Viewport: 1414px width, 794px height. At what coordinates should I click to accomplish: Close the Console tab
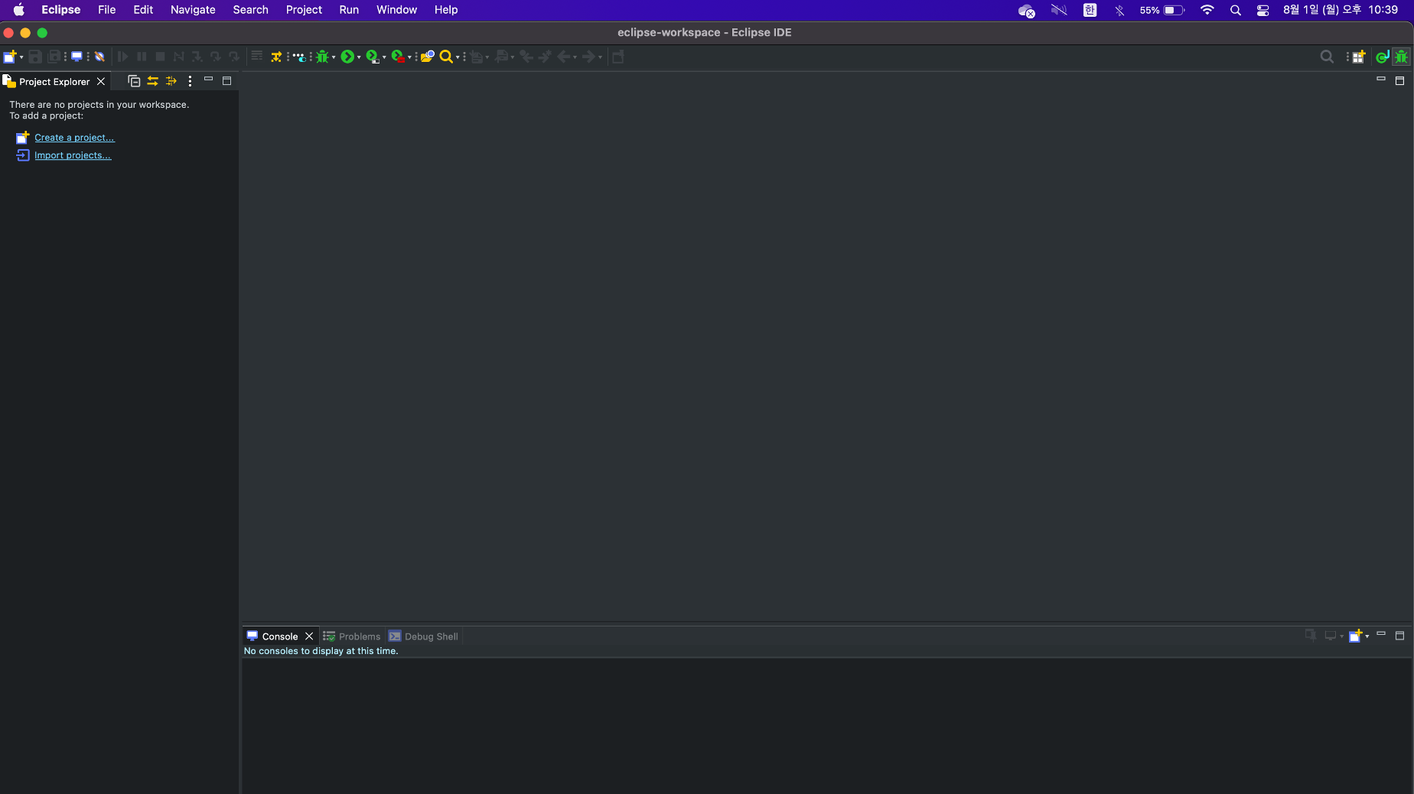309,636
